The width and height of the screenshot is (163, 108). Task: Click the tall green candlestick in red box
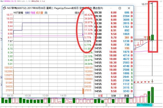pyautogui.click(x=152, y=37)
